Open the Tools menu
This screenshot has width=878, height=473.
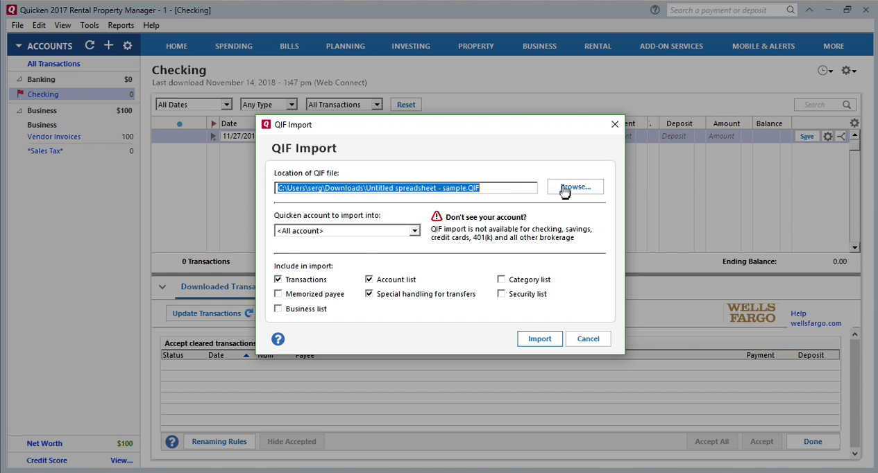pos(90,25)
